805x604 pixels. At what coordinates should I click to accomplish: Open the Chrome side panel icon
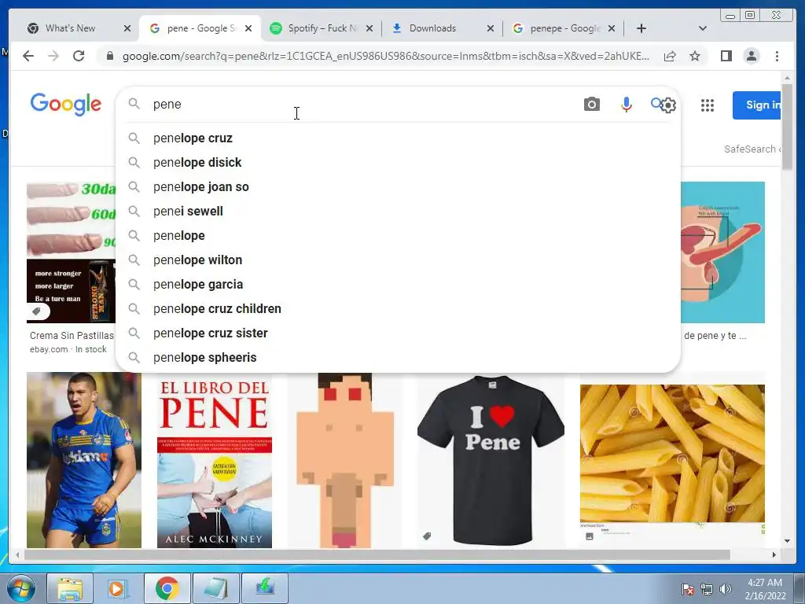pos(726,56)
